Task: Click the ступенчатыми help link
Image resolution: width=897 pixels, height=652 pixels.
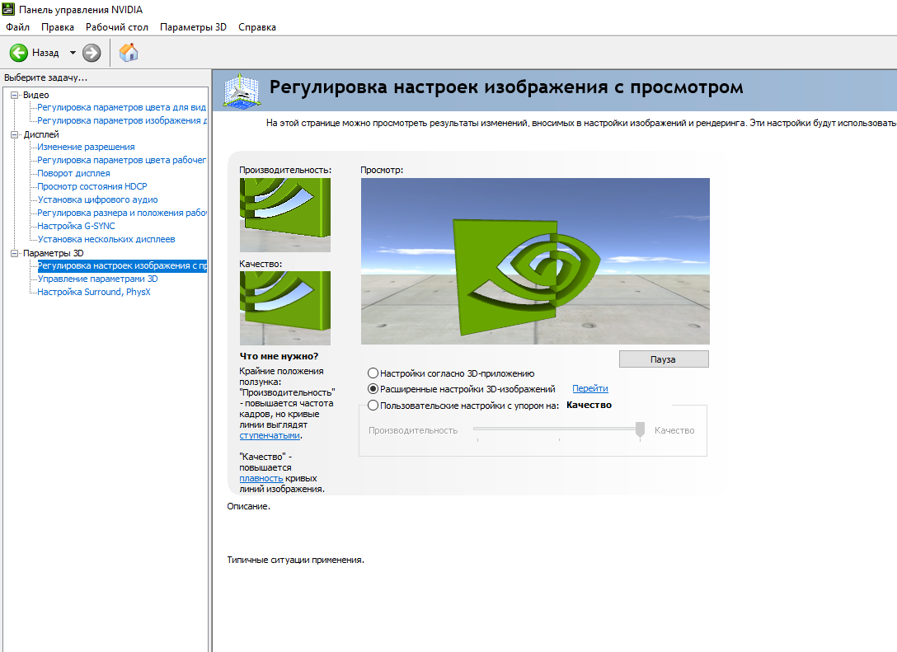Action: coord(270,435)
